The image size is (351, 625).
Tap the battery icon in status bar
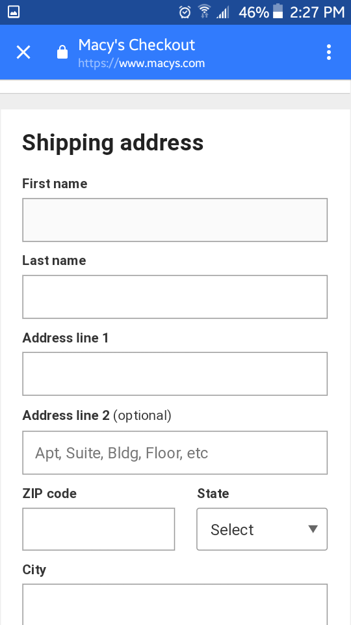278,11
